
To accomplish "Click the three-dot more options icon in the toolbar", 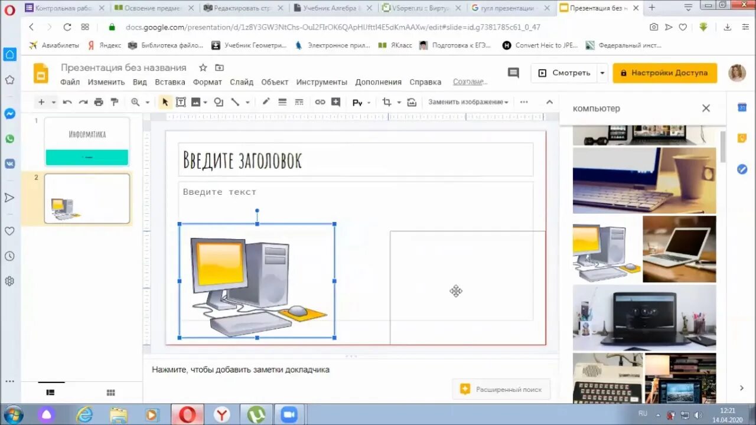I will point(524,102).
